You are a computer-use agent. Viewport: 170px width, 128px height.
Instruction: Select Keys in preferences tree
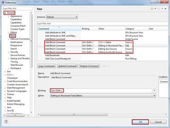coord(13,36)
